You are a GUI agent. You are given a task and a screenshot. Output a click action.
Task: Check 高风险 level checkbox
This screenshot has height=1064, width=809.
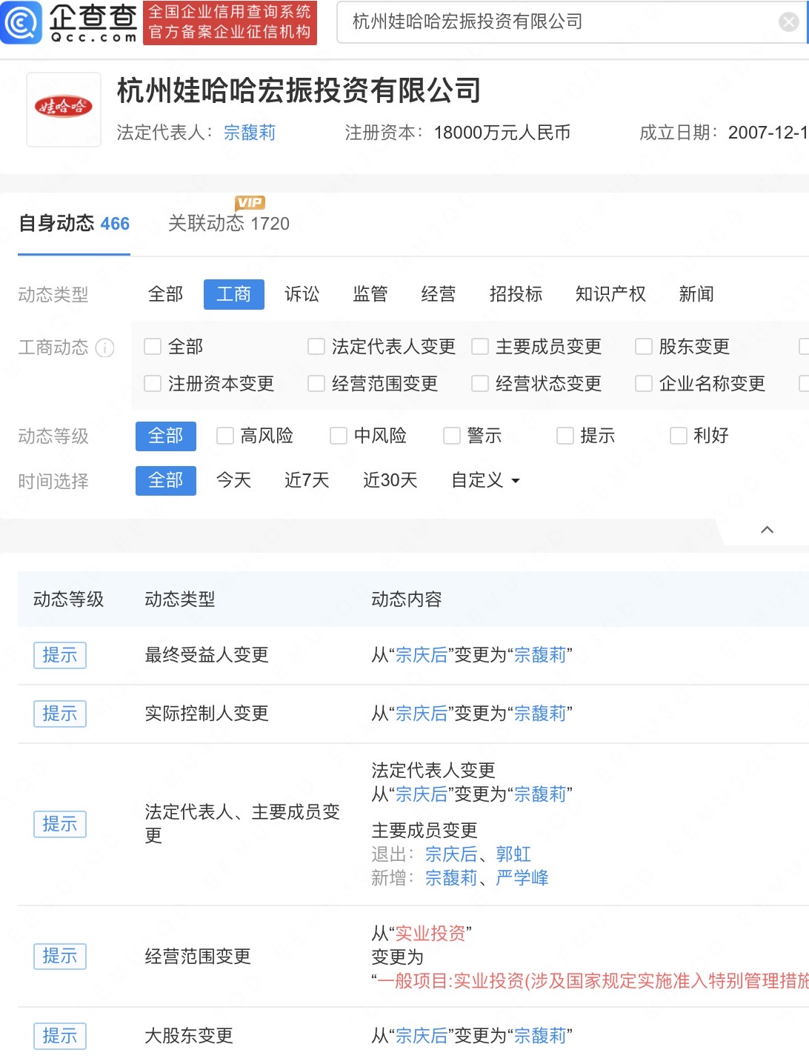225,436
